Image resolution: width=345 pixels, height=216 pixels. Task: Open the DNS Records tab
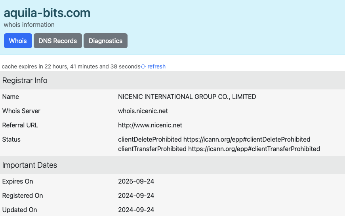[58, 41]
